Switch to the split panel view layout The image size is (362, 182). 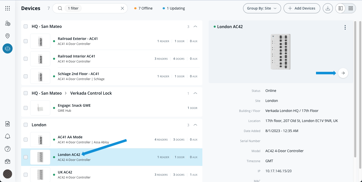(341, 8)
